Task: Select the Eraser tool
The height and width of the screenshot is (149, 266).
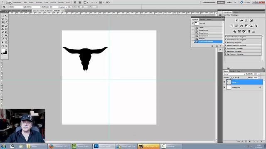Action: (x=2, y=32)
